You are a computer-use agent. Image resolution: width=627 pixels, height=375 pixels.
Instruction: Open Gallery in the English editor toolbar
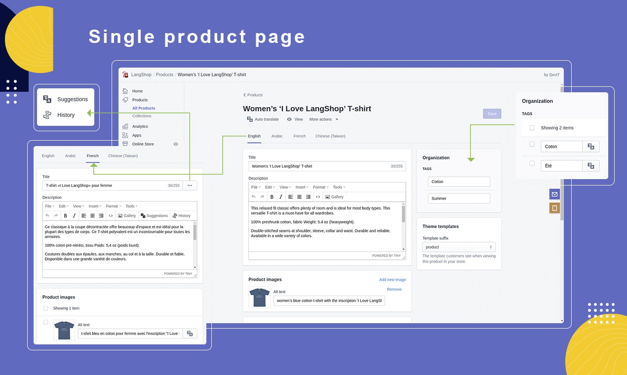point(334,197)
